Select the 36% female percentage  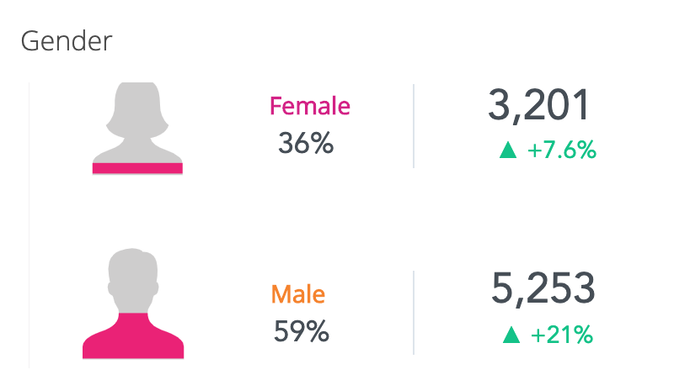point(306,144)
